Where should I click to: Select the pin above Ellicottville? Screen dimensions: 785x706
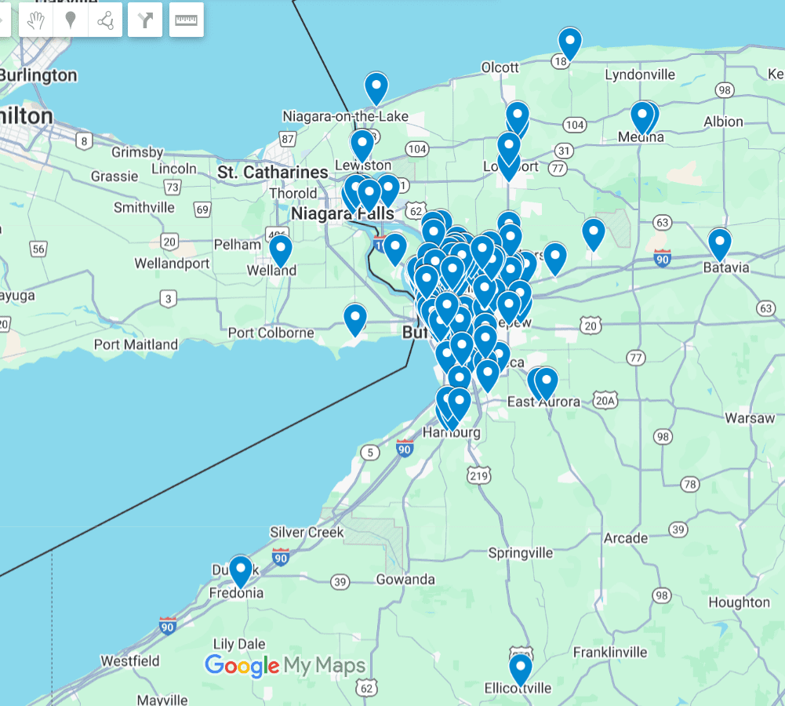[x=520, y=668]
